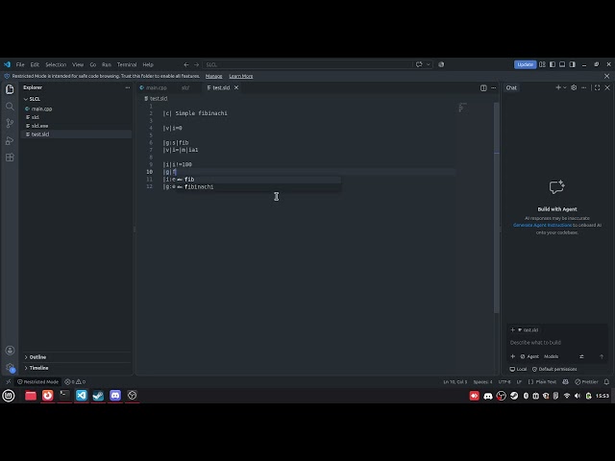
Task: Open the Run menu
Action: (107, 64)
